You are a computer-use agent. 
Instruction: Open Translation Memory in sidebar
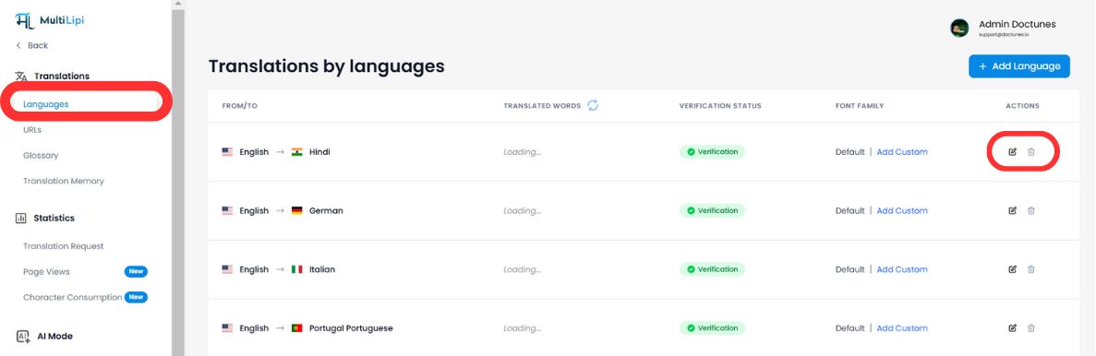(64, 181)
